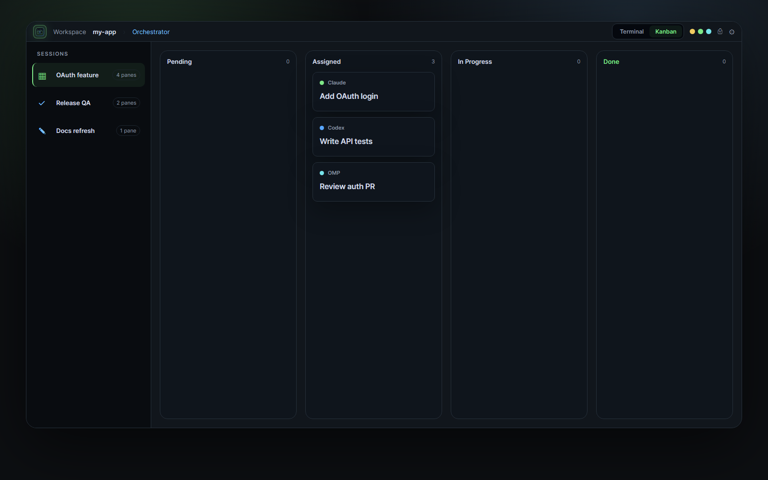
Task: Click the share icon in header
Action: 720,32
